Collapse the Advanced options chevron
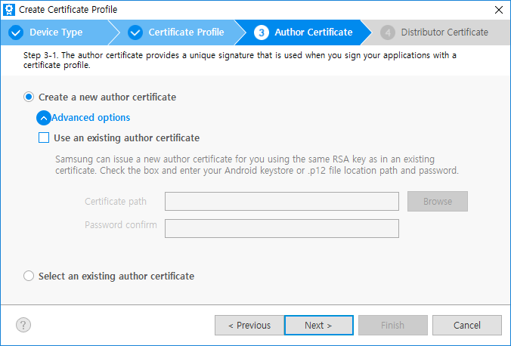This screenshot has width=511, height=346. [x=44, y=118]
